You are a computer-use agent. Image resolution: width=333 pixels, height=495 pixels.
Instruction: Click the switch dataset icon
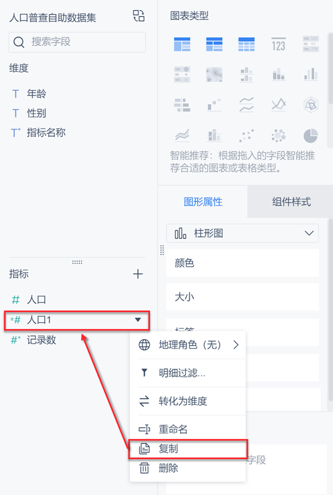(138, 16)
